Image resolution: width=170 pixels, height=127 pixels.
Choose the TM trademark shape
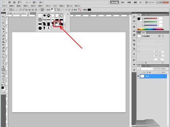pyautogui.click(x=44, y=20)
